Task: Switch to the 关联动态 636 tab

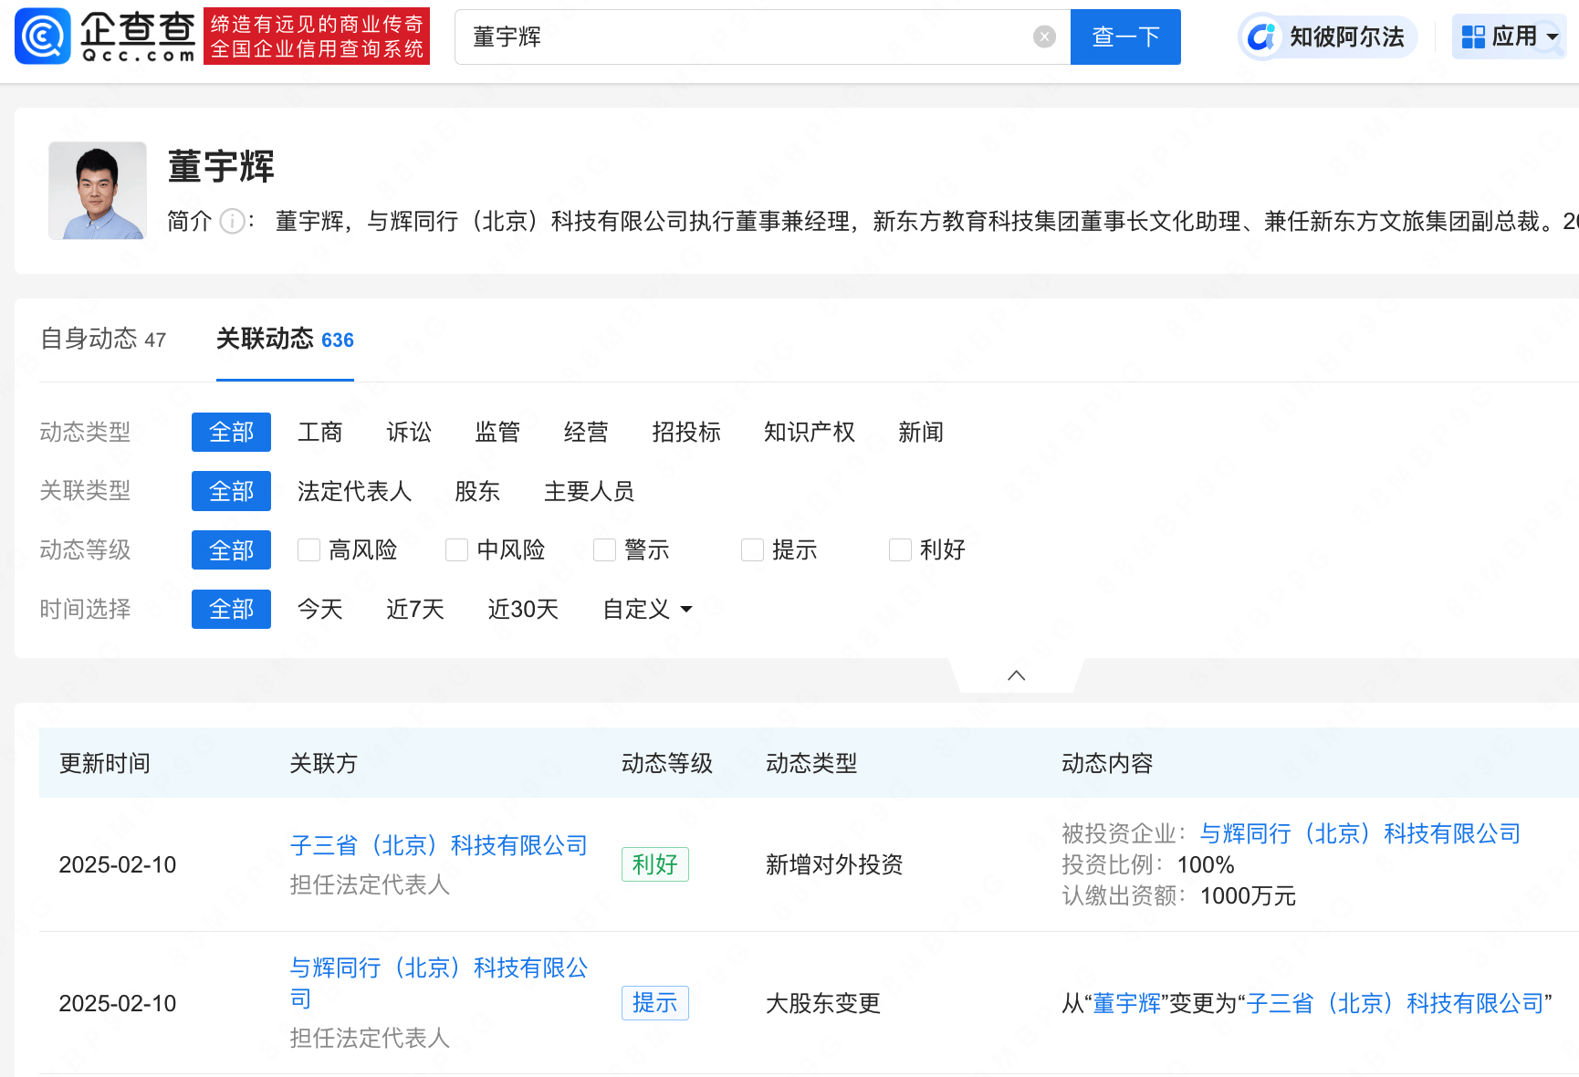Action: (x=285, y=340)
